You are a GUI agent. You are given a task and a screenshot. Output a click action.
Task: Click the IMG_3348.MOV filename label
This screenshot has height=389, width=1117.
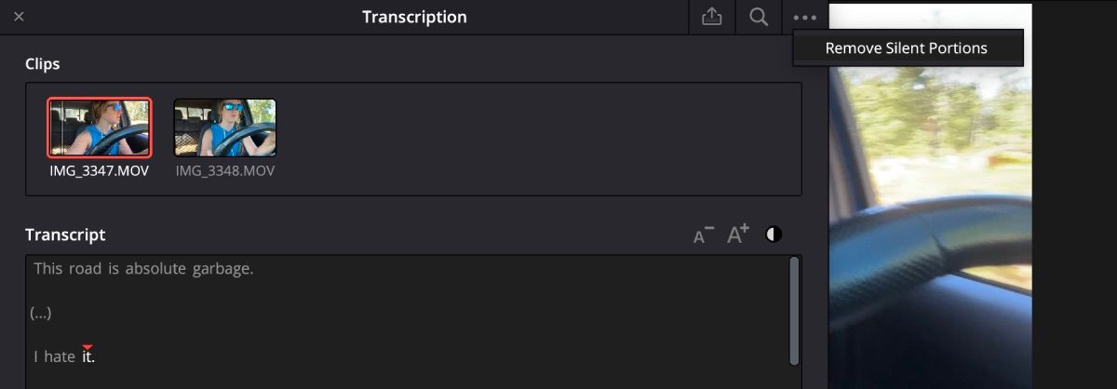coord(225,171)
